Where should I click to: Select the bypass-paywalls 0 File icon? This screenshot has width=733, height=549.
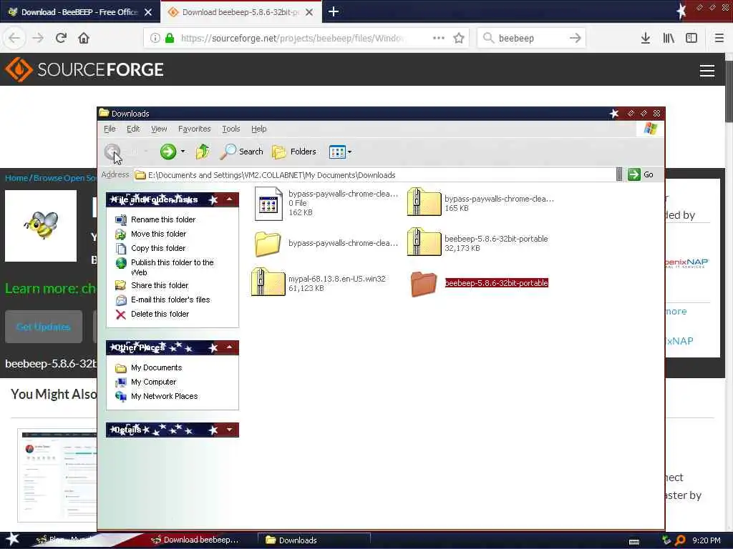[x=268, y=204]
